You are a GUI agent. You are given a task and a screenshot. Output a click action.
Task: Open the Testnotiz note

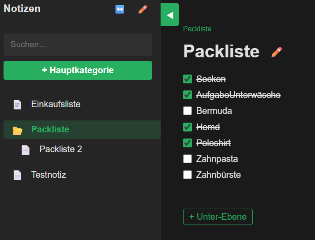pos(49,175)
